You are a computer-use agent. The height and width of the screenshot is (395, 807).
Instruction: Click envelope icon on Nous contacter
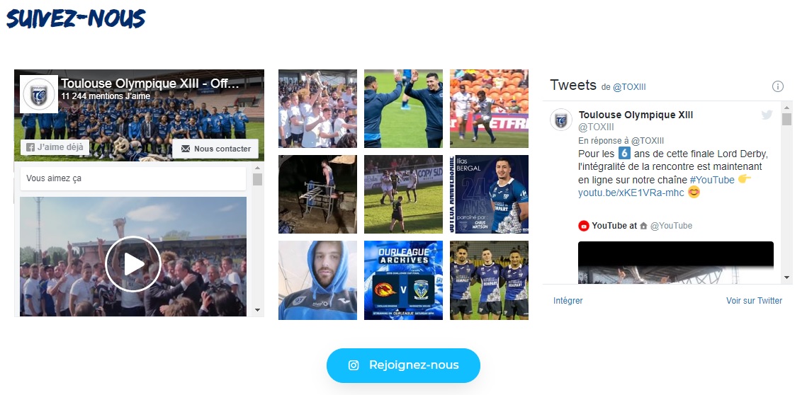186,149
